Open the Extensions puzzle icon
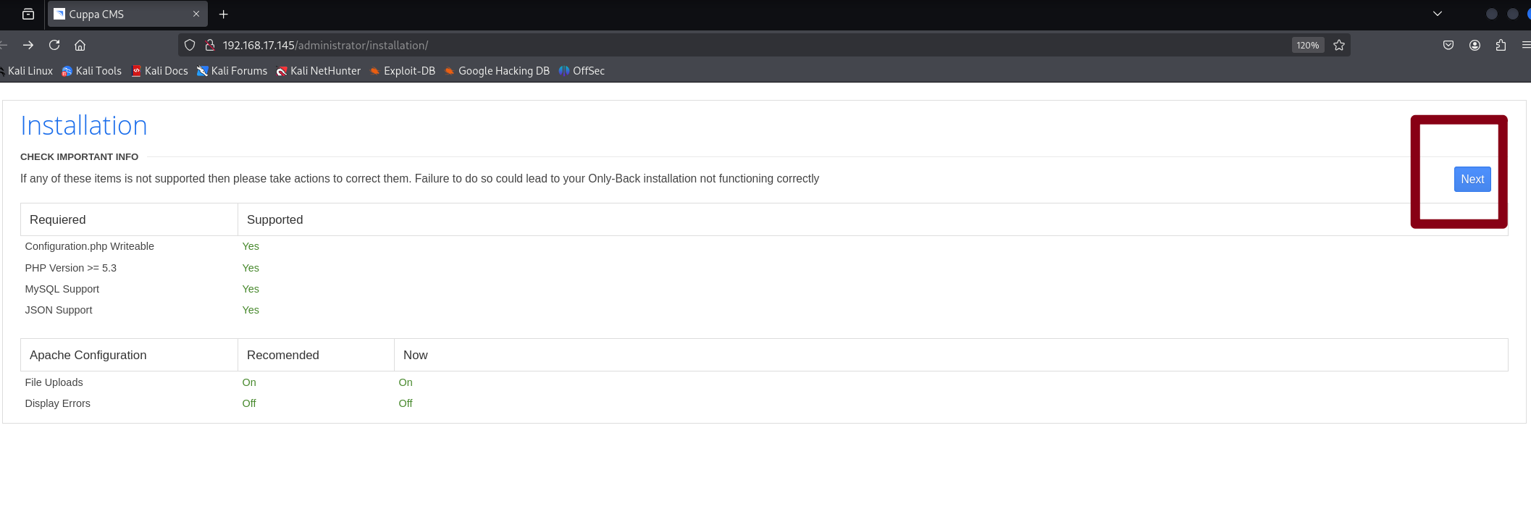Image resolution: width=1531 pixels, height=525 pixels. pyautogui.click(x=1501, y=45)
